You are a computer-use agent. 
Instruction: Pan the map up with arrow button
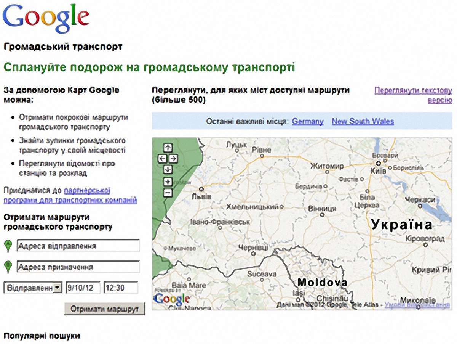(168, 148)
